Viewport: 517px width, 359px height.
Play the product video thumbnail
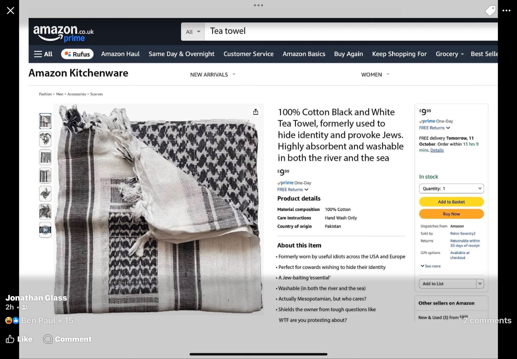coord(45,230)
